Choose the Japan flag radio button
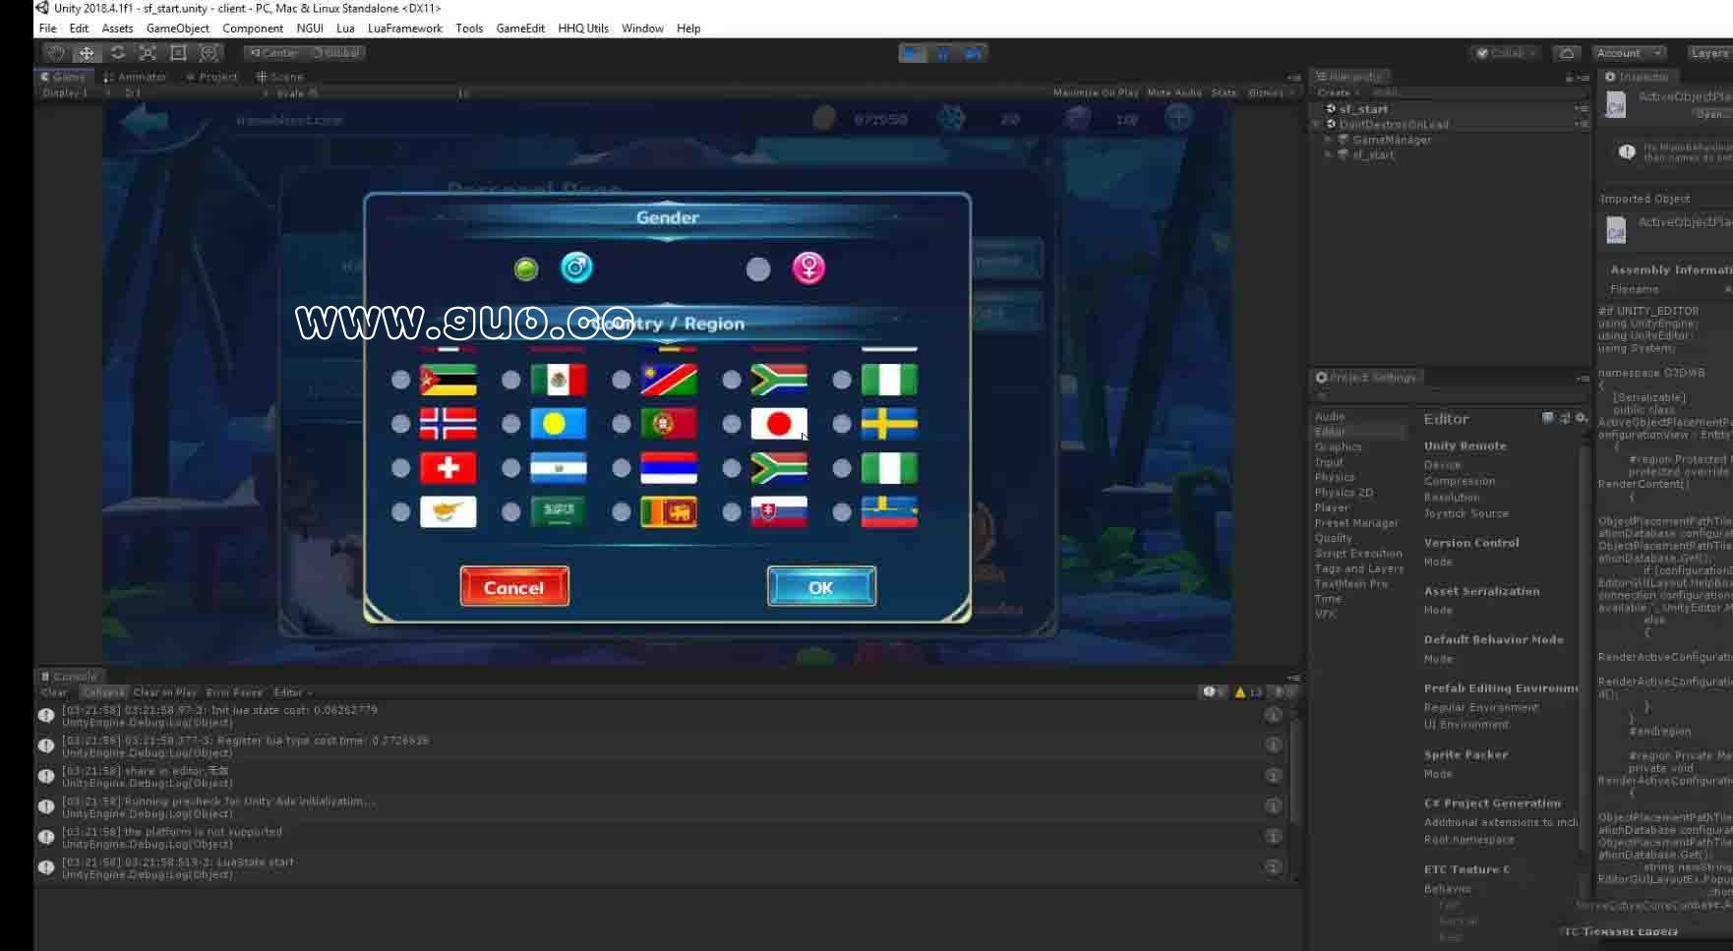1733x951 pixels. 731,424
